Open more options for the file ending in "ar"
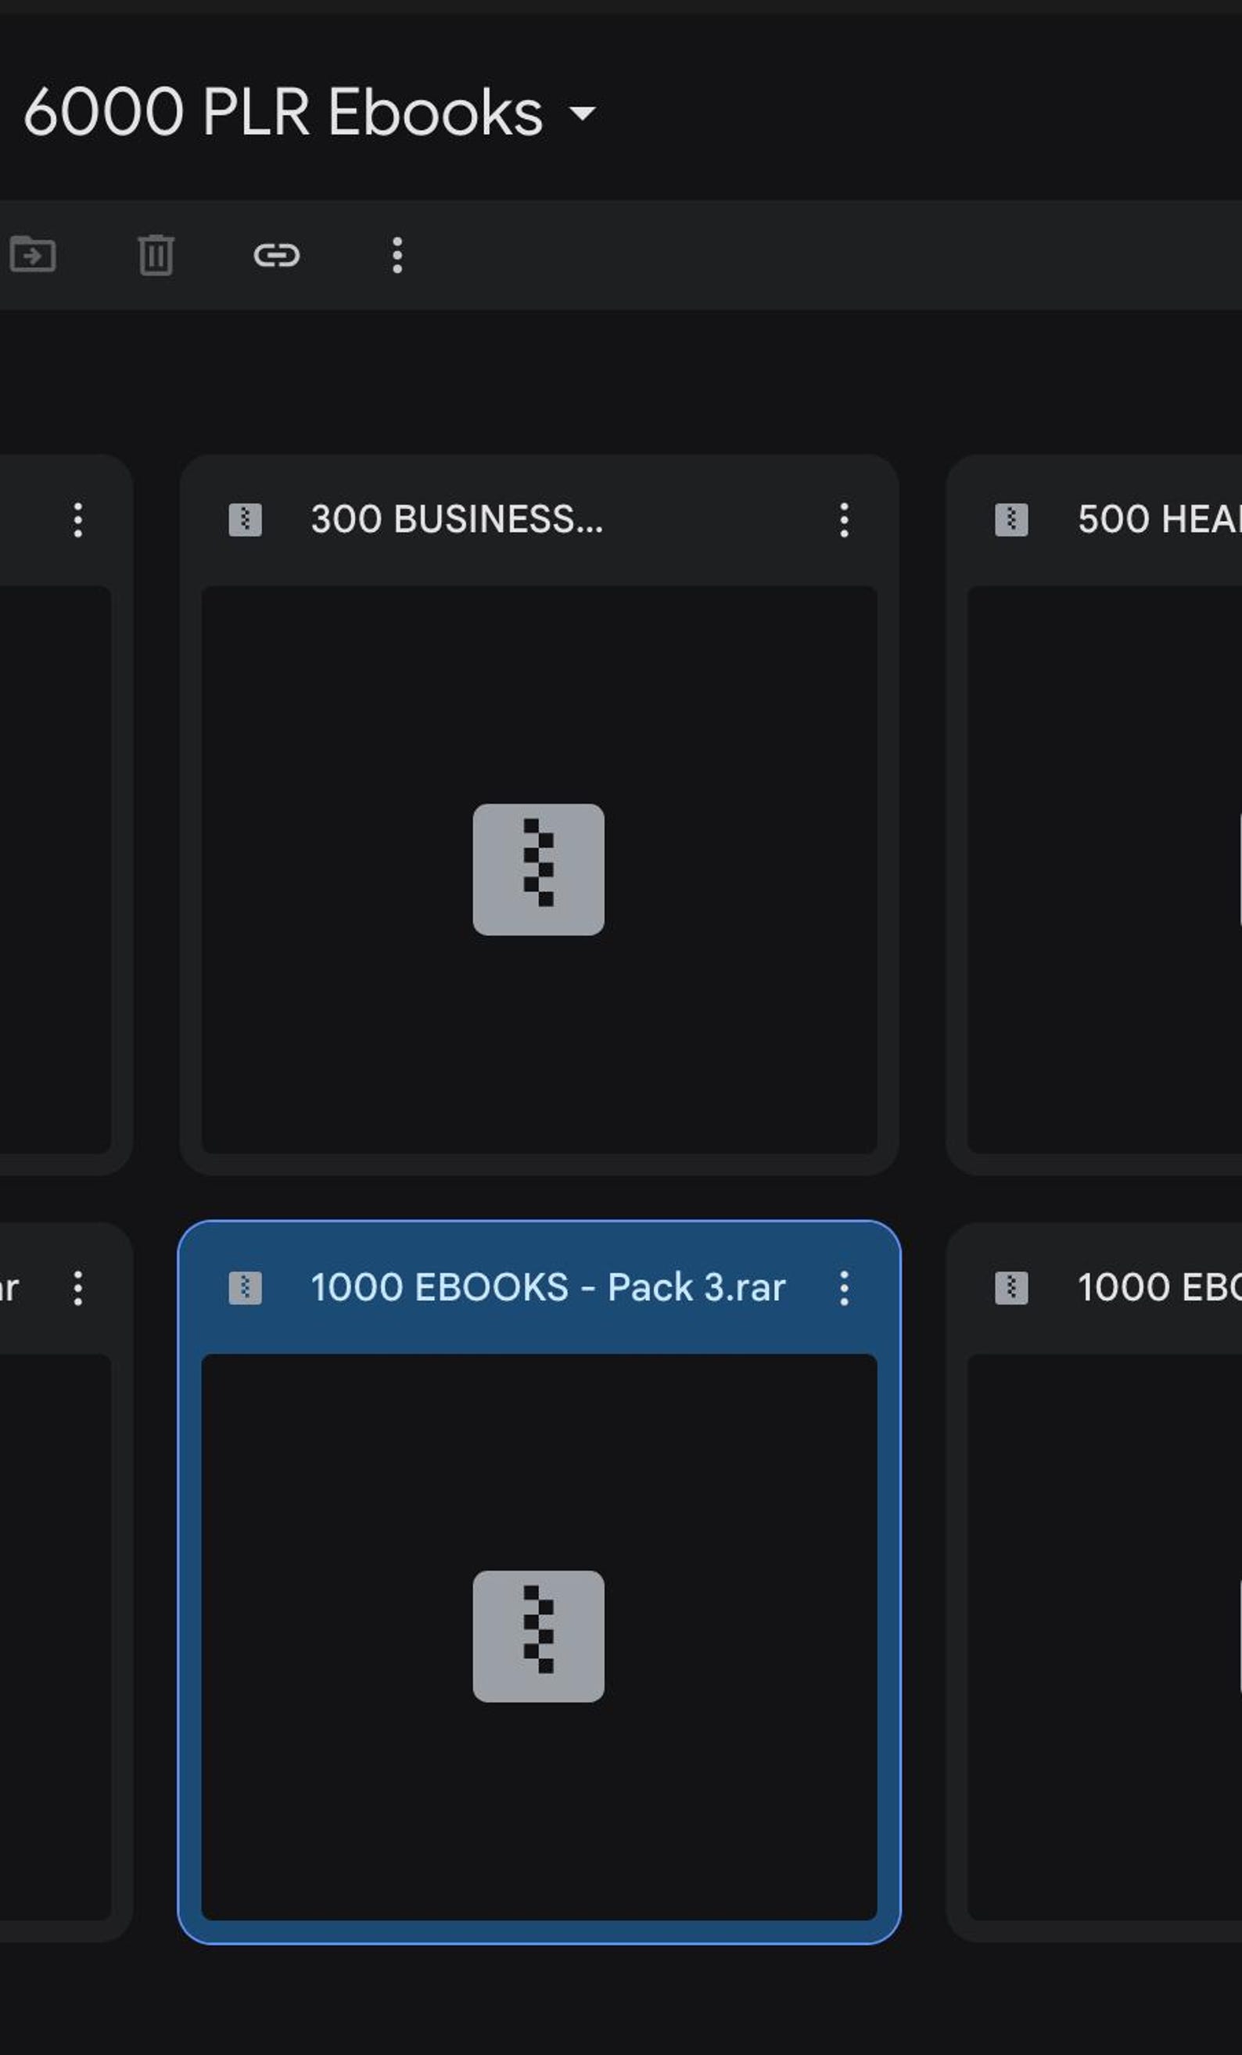 (x=77, y=1288)
